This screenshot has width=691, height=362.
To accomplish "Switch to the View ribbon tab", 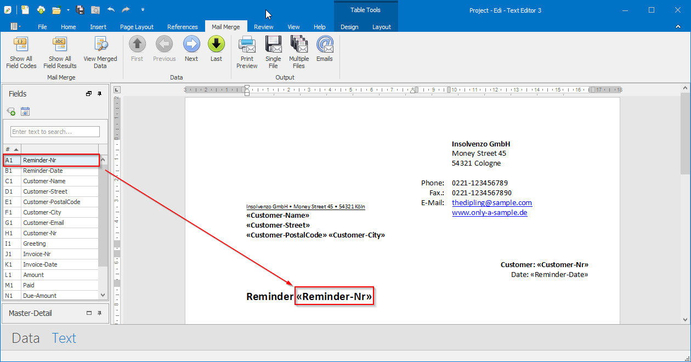I will [293, 27].
